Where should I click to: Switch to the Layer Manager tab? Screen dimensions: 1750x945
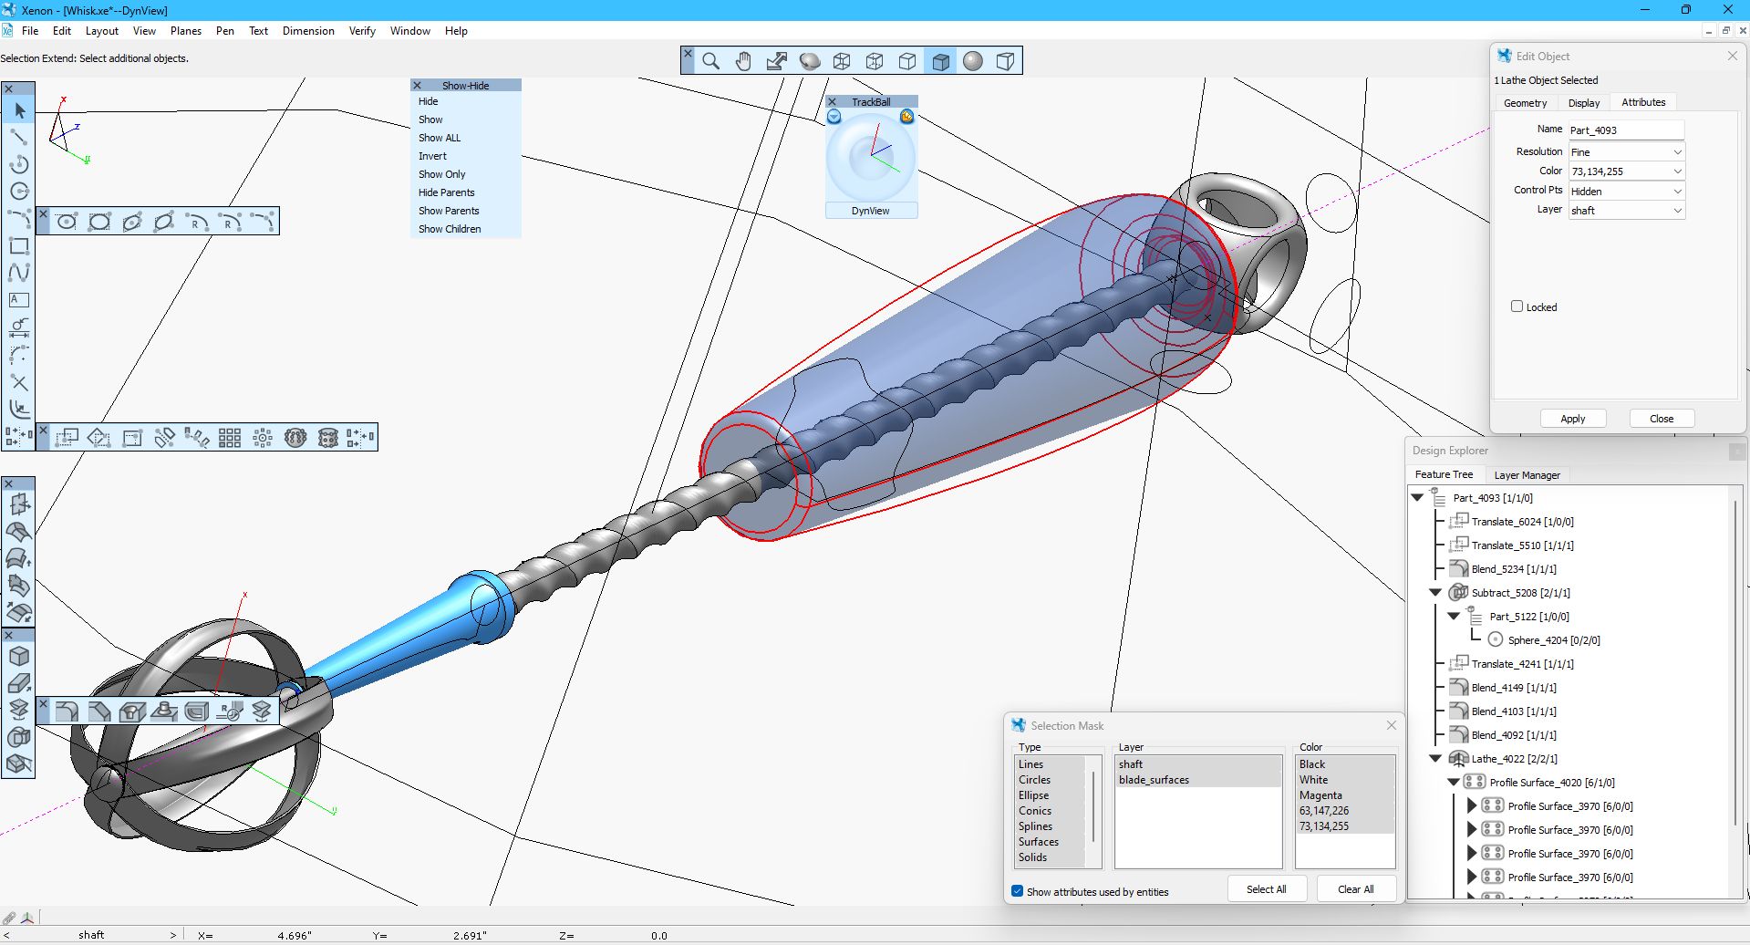(x=1527, y=474)
